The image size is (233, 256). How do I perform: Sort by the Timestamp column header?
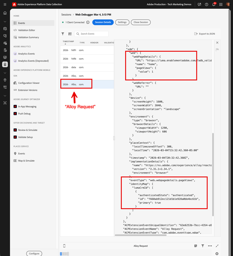click(68, 43)
